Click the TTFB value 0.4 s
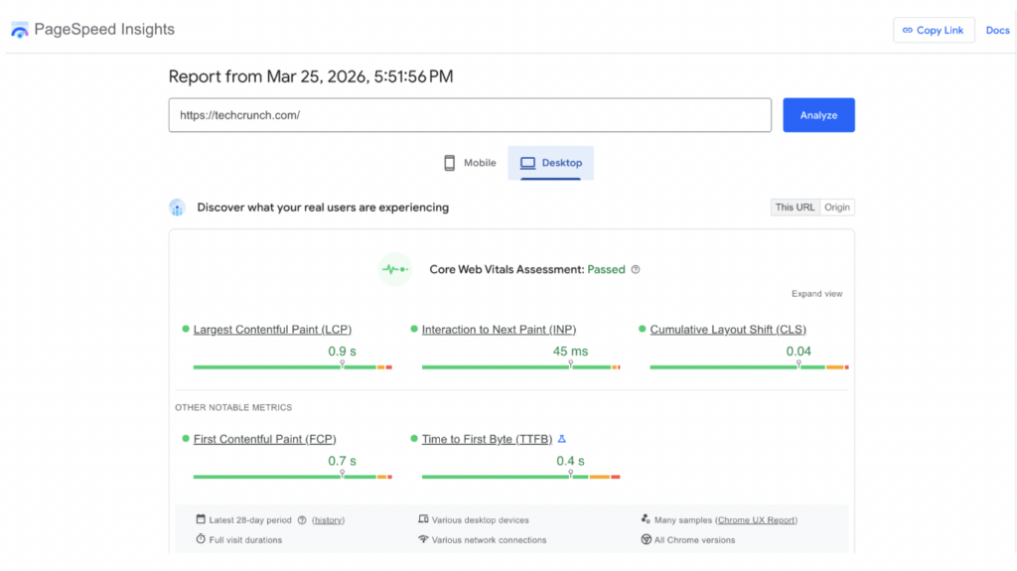 570,461
